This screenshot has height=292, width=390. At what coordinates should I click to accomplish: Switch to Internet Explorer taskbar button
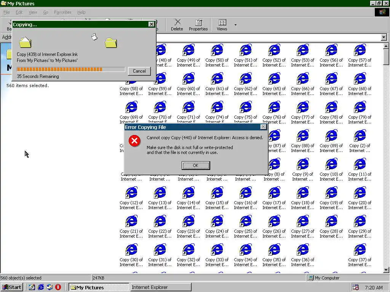161,287
